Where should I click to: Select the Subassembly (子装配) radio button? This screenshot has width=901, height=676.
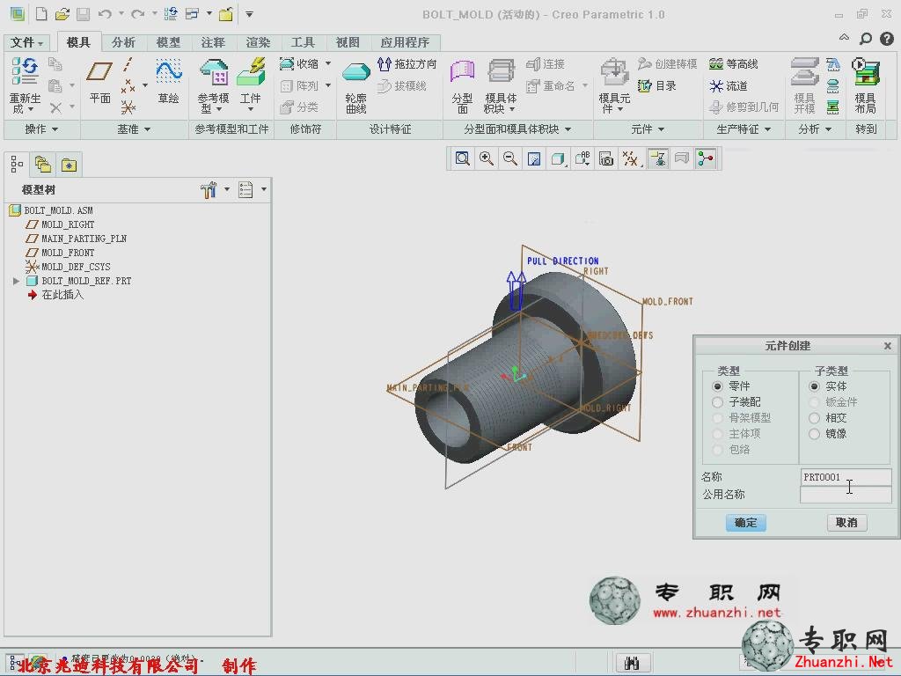(x=717, y=401)
